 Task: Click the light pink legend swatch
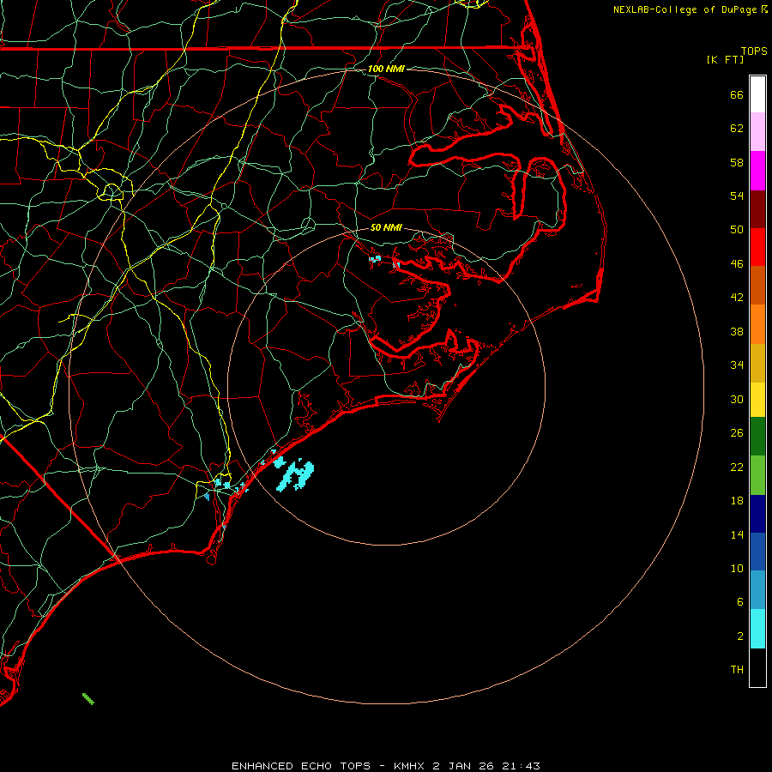[757, 132]
